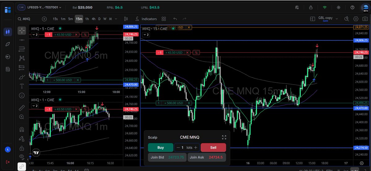Image resolution: width=371 pixels, height=171 pixels.
Task: Open the circle transfer icon in sidebar
Action: pyautogui.click(x=8, y=57)
